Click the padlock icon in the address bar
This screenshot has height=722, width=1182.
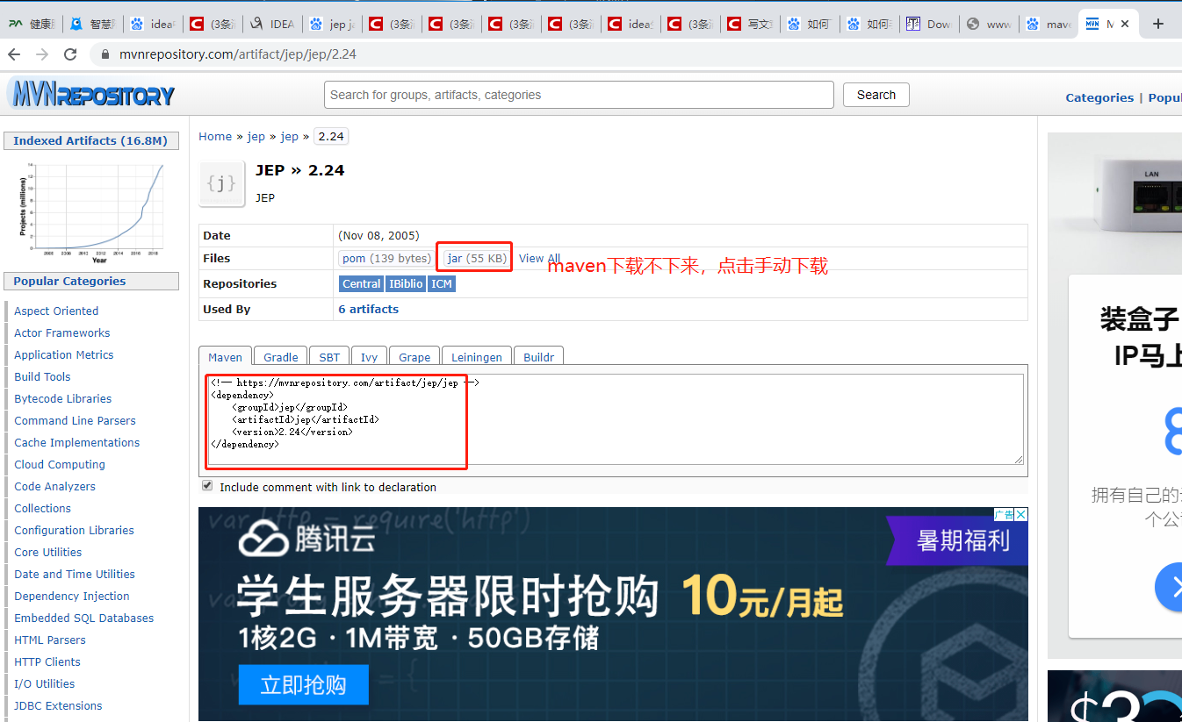[105, 54]
